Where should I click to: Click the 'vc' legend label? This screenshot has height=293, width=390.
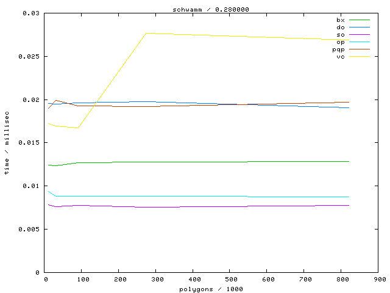tap(340, 57)
